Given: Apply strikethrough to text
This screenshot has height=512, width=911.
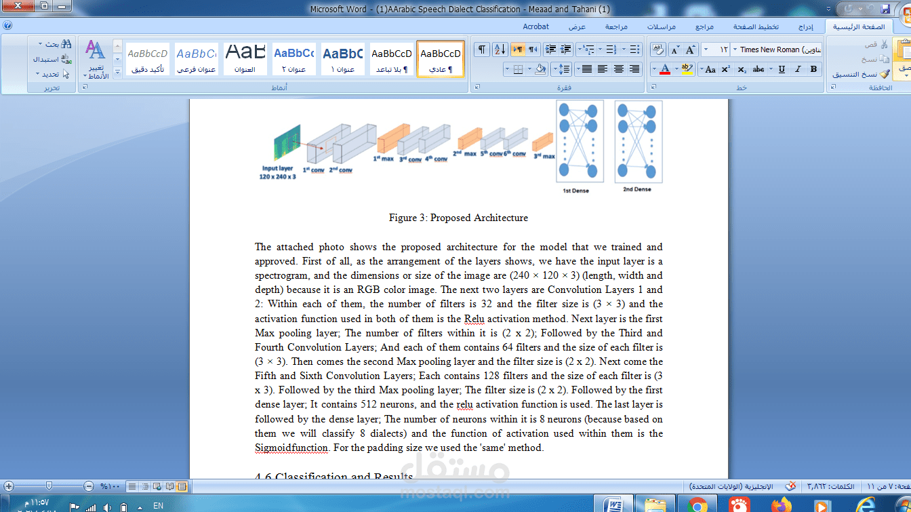Looking at the screenshot, I should [x=759, y=69].
